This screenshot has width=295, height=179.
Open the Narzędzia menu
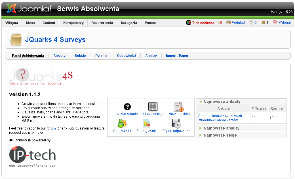[x=129, y=23]
